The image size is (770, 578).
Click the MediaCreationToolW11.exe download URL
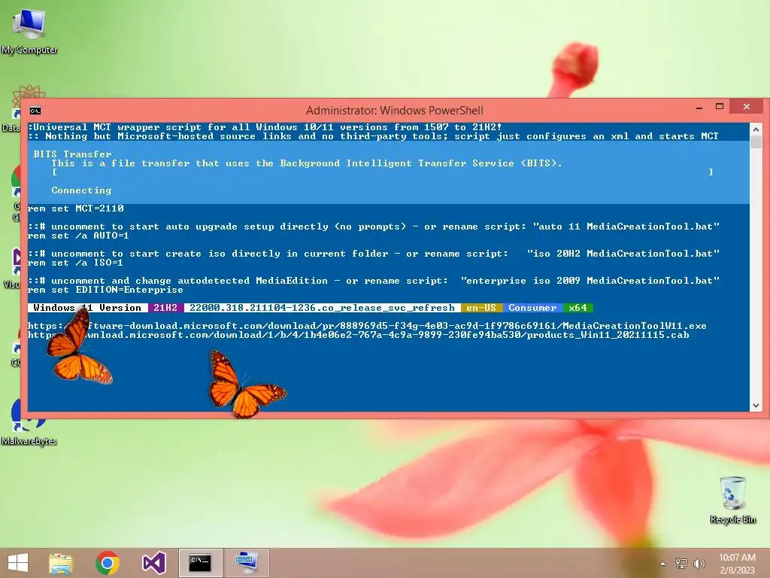click(x=367, y=326)
